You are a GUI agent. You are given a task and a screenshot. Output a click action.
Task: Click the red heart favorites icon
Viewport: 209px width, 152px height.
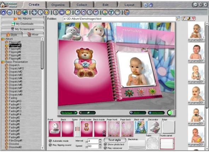(x=194, y=18)
